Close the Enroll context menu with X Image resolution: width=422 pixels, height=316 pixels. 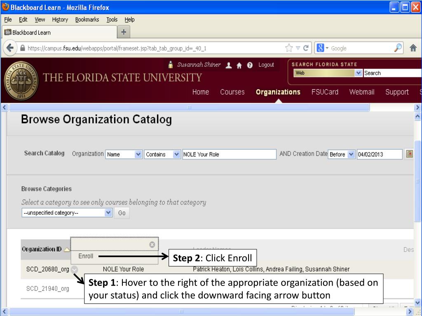coord(152,244)
